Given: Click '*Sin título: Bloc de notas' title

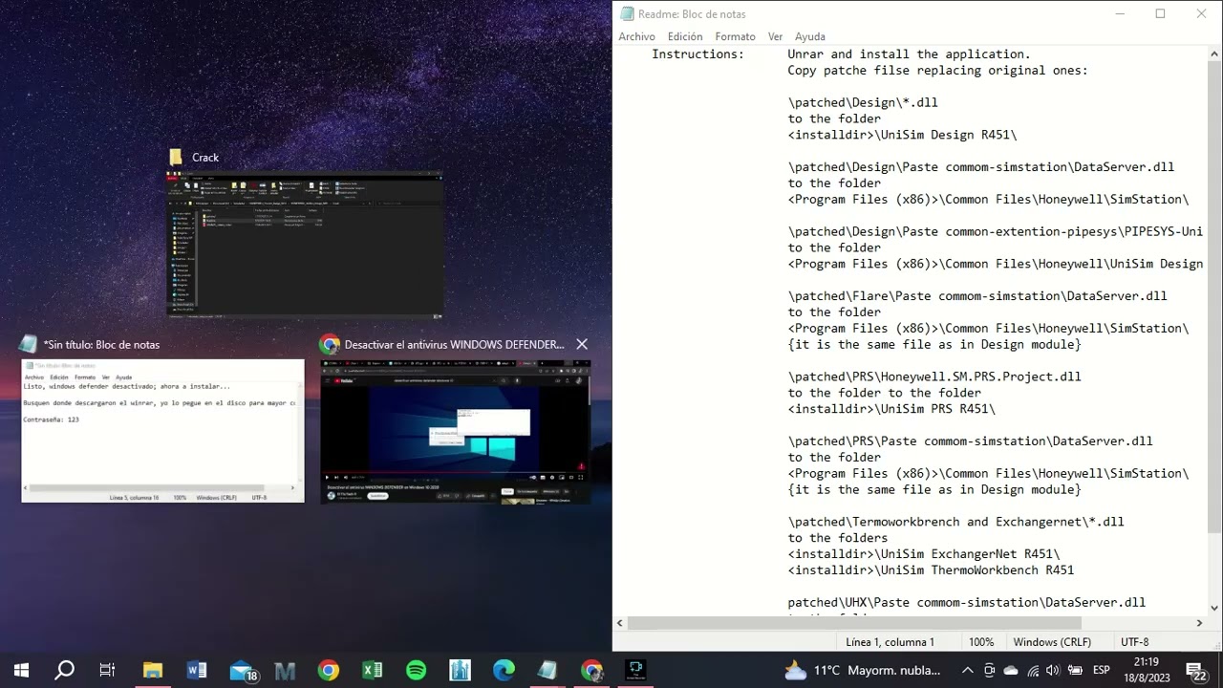Looking at the screenshot, I should [x=101, y=345].
